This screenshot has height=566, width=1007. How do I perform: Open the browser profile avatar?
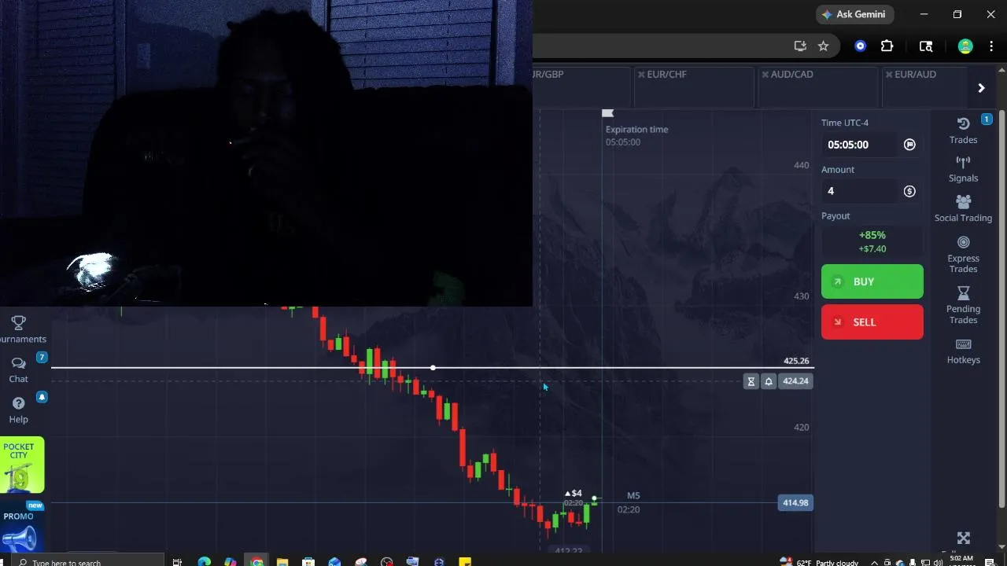965,46
